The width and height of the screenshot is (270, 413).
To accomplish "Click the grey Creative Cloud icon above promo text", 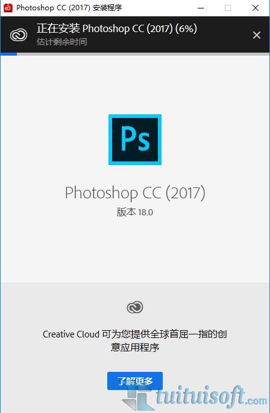I will click(135, 307).
